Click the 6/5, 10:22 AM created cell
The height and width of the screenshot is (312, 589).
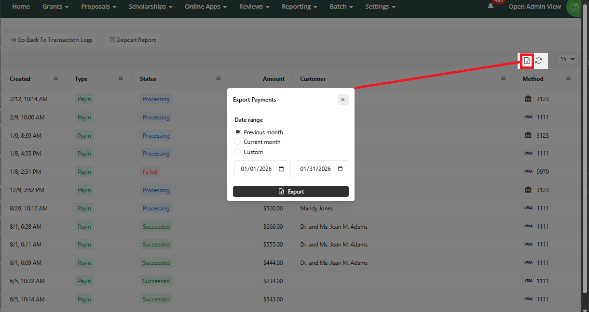(27, 281)
